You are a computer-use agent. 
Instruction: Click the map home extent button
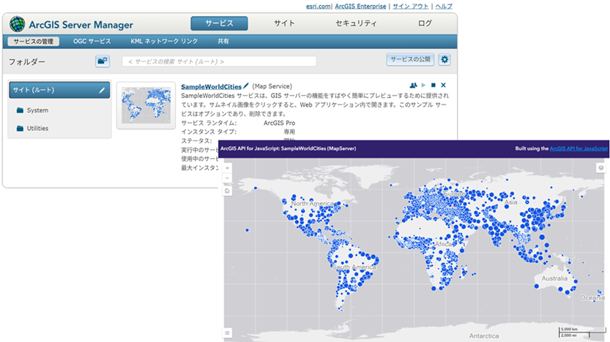tap(227, 191)
